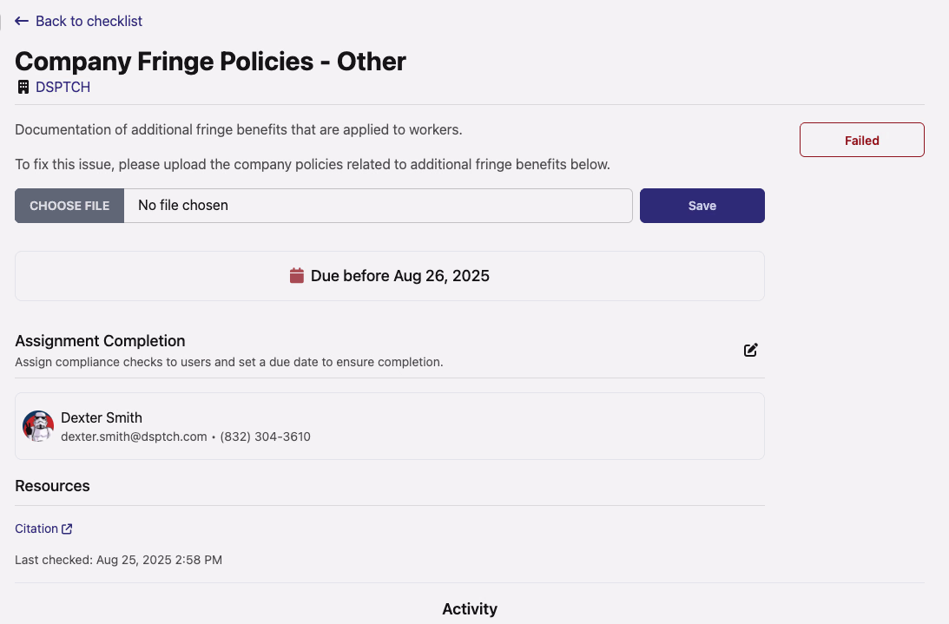The width and height of the screenshot is (949, 624).
Task: Click the Resources heading
Action: click(52, 486)
